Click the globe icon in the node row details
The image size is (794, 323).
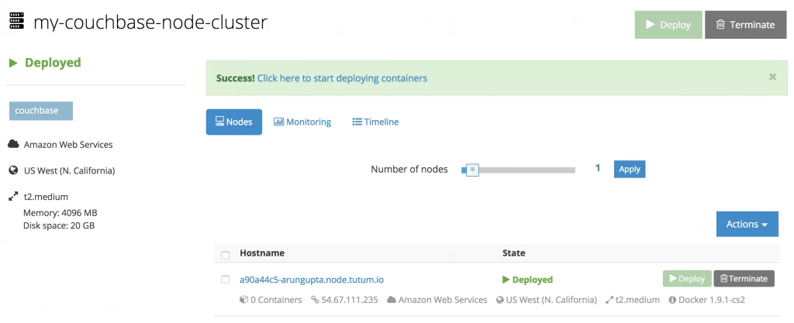pos(500,300)
